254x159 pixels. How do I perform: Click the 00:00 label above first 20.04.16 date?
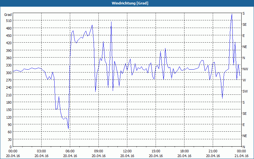pyautogui.click(x=13, y=151)
